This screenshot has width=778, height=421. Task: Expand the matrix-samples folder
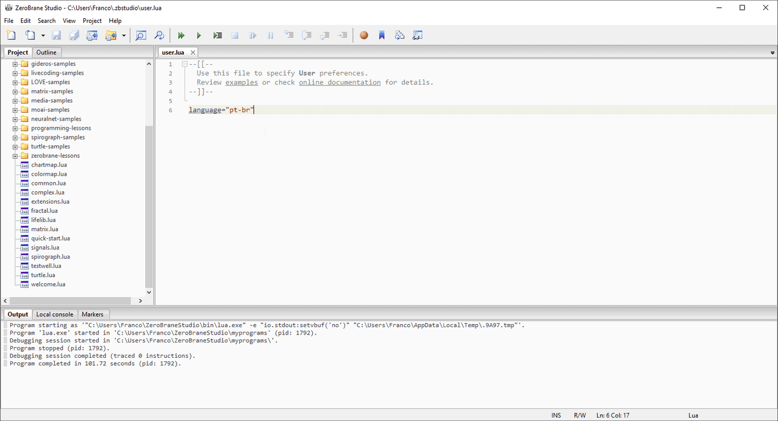click(16, 91)
